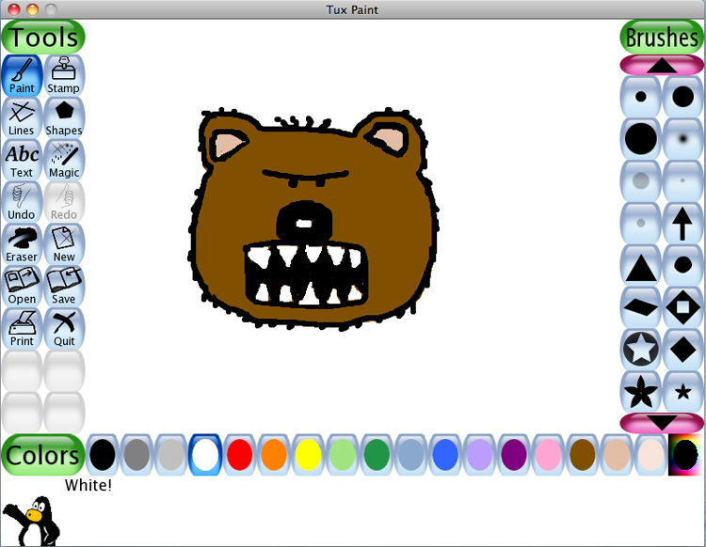Image resolution: width=706 pixels, height=547 pixels.
Task: Open the custom color picker swatch
Action: (684, 455)
